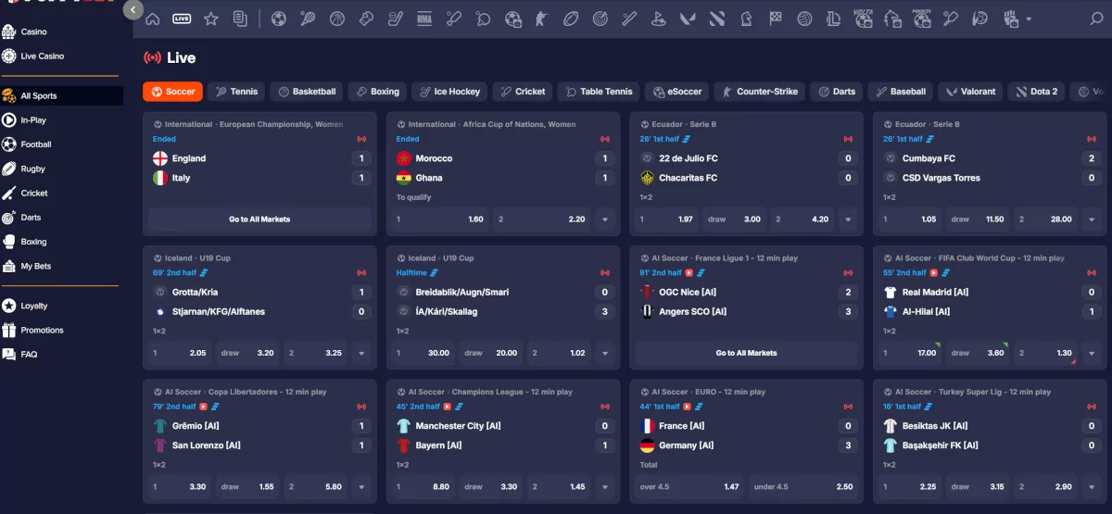Select the checkered flag racing icon
This screenshot has width=1112, height=514.
tap(775, 19)
